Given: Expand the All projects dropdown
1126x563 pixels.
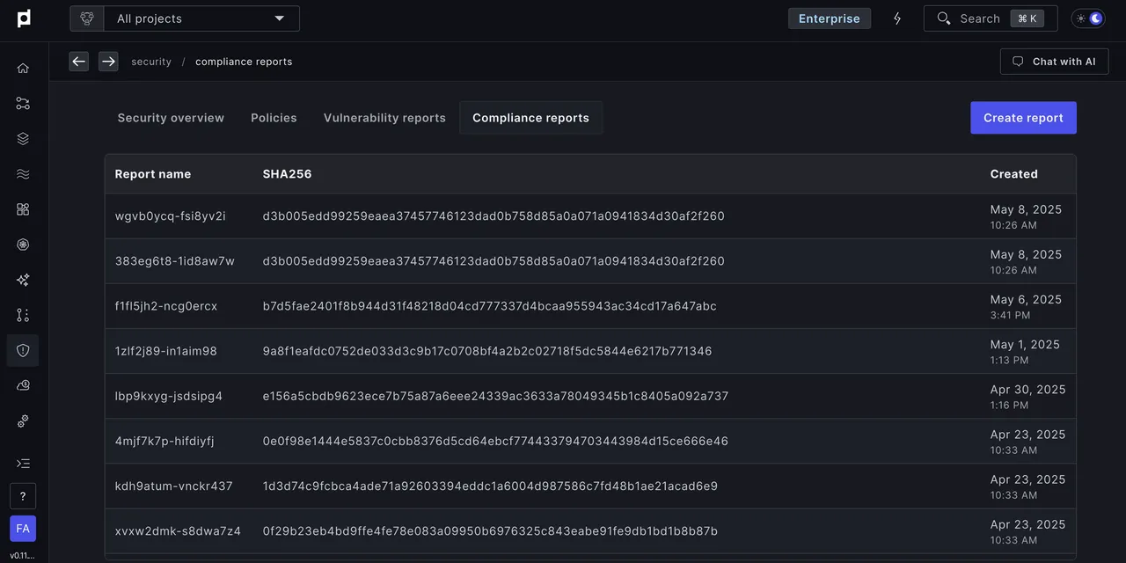Looking at the screenshot, I should [x=201, y=18].
